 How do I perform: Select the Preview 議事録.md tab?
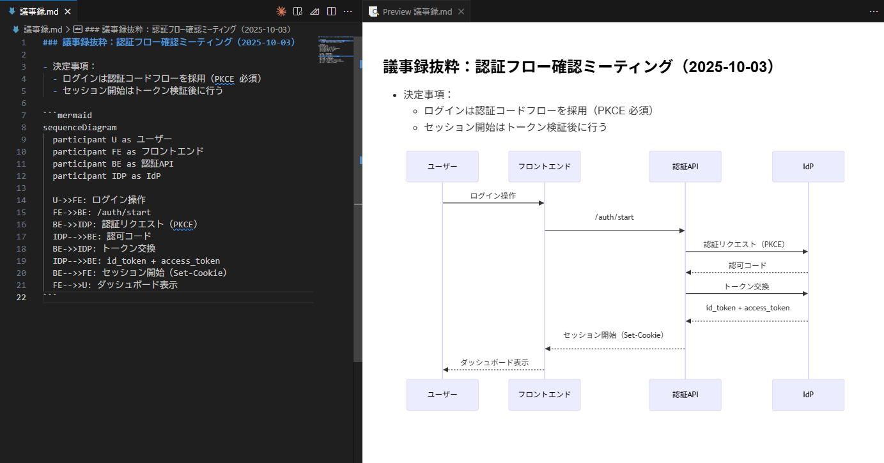(417, 11)
